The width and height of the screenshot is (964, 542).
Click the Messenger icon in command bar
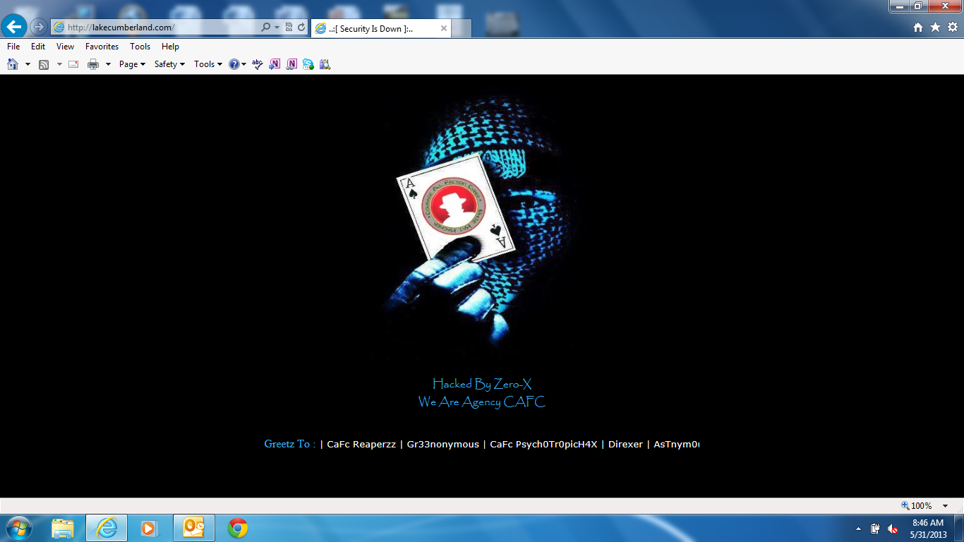tap(308, 64)
